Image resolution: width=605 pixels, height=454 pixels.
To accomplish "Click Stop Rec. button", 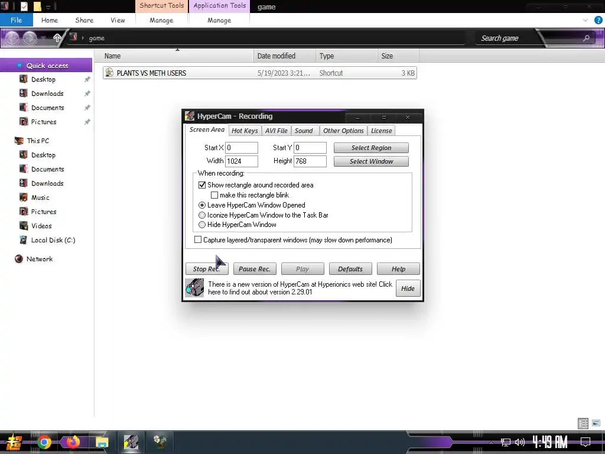I will 207,269.
